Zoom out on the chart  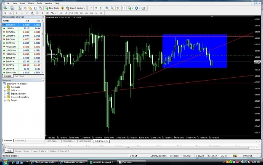click(x=112, y=8)
